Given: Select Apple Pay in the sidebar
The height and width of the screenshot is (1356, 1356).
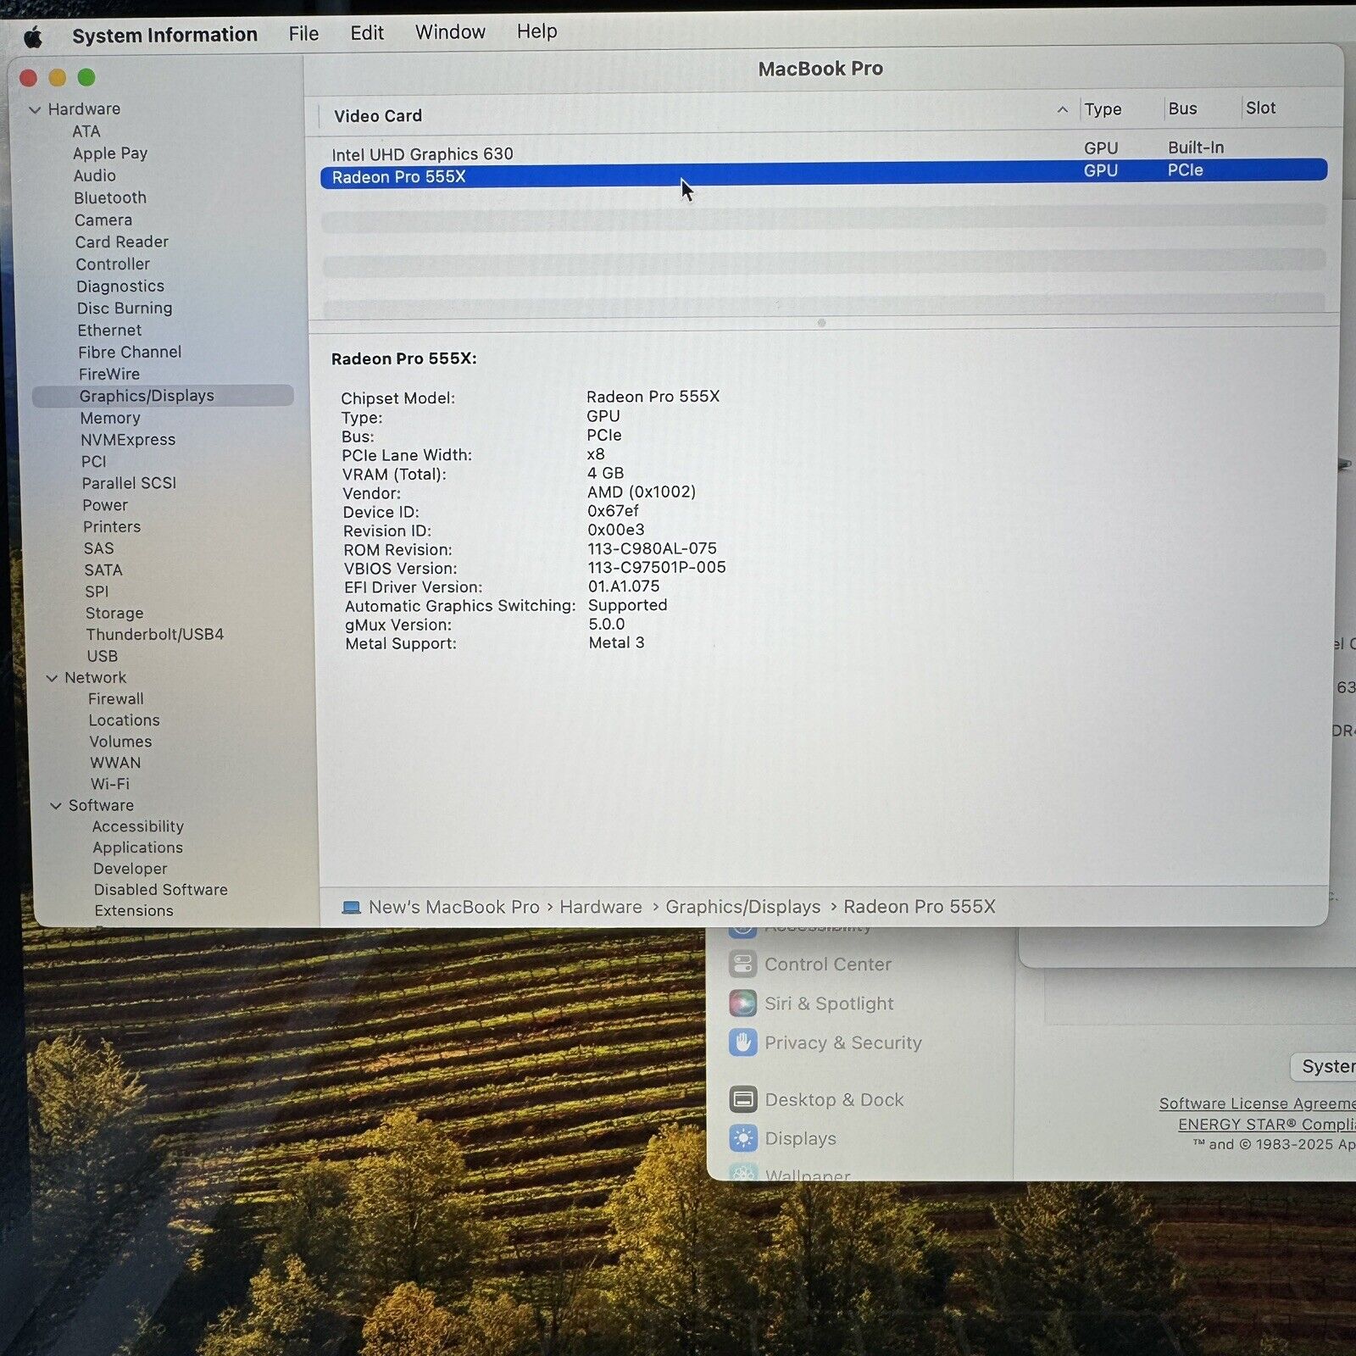Looking at the screenshot, I should click(110, 153).
